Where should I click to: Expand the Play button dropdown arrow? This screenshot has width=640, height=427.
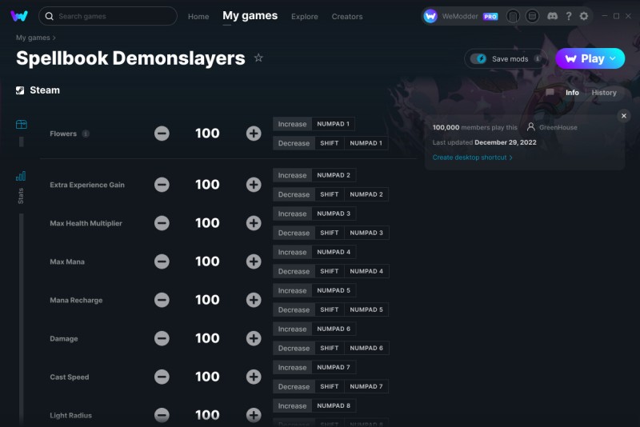[x=613, y=58]
